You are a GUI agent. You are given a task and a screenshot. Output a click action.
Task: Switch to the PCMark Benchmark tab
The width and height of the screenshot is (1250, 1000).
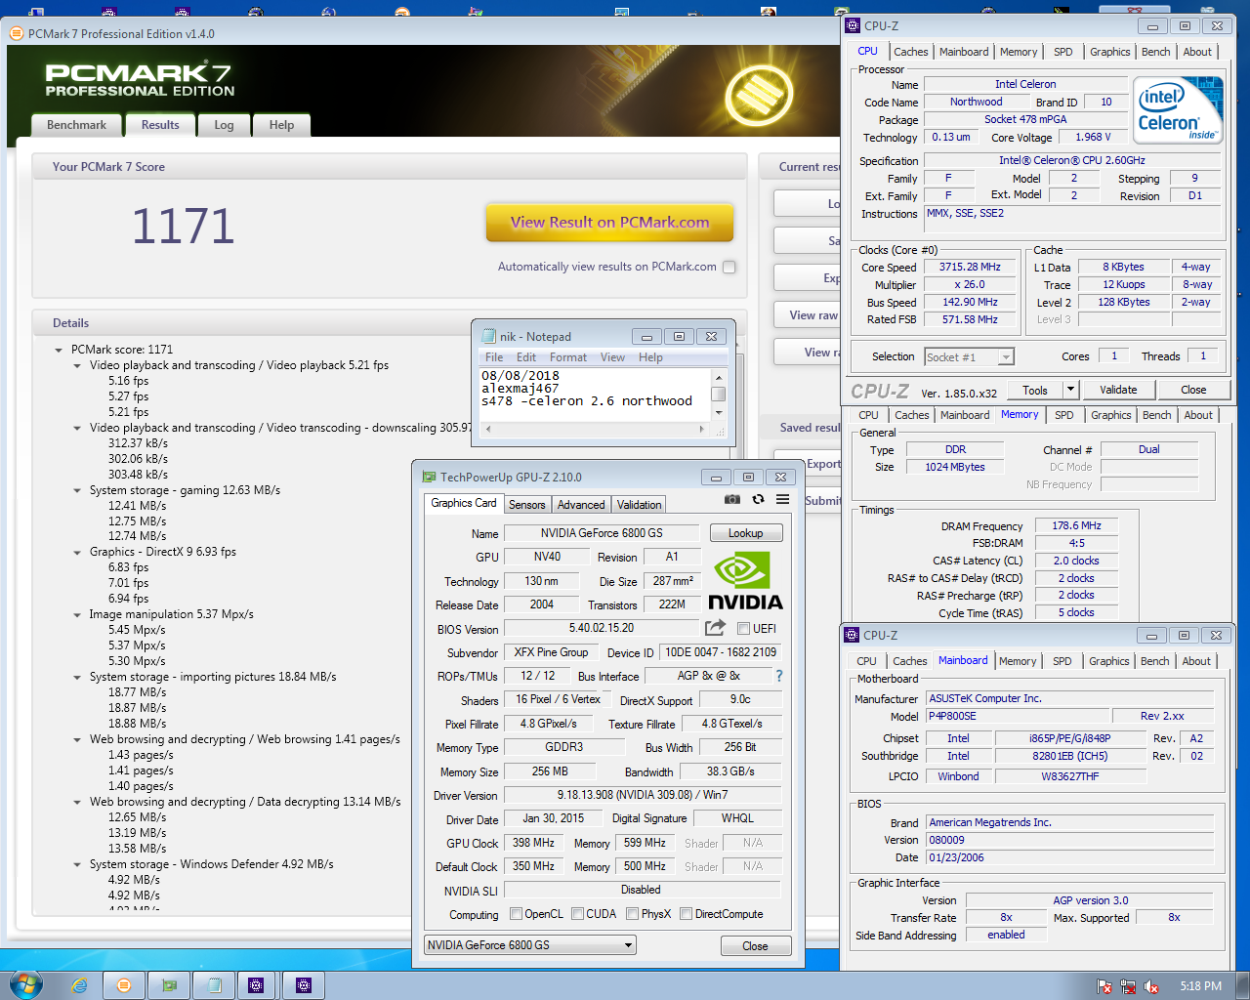(x=77, y=125)
